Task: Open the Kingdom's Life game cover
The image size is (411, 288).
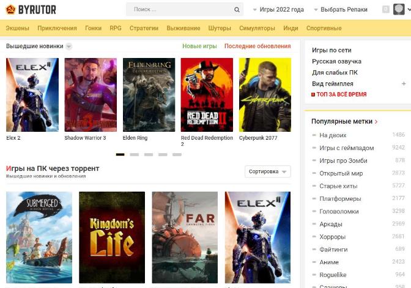Action: [x=112, y=237]
